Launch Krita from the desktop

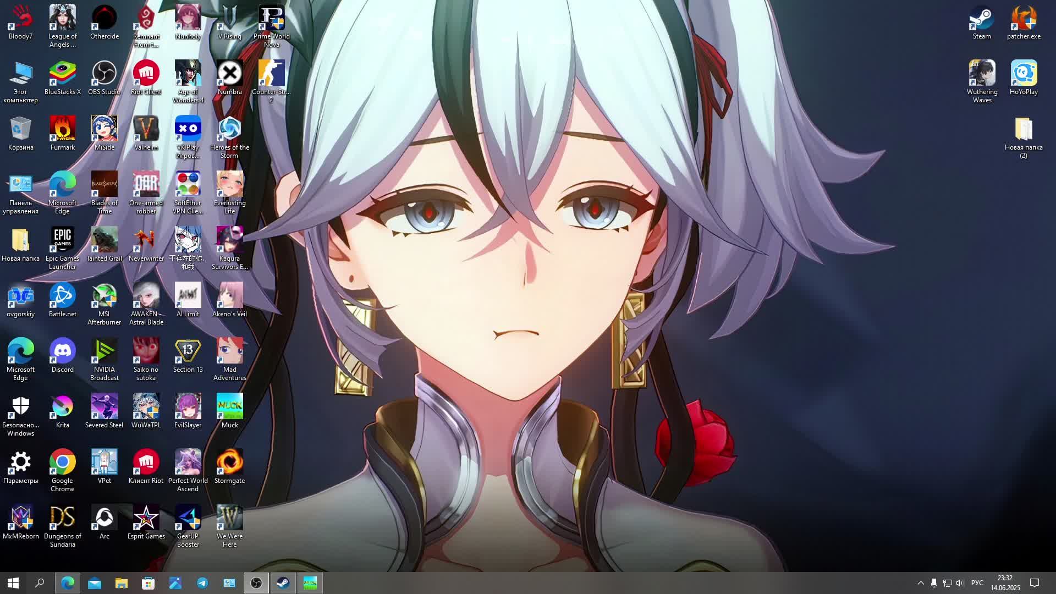(x=62, y=411)
